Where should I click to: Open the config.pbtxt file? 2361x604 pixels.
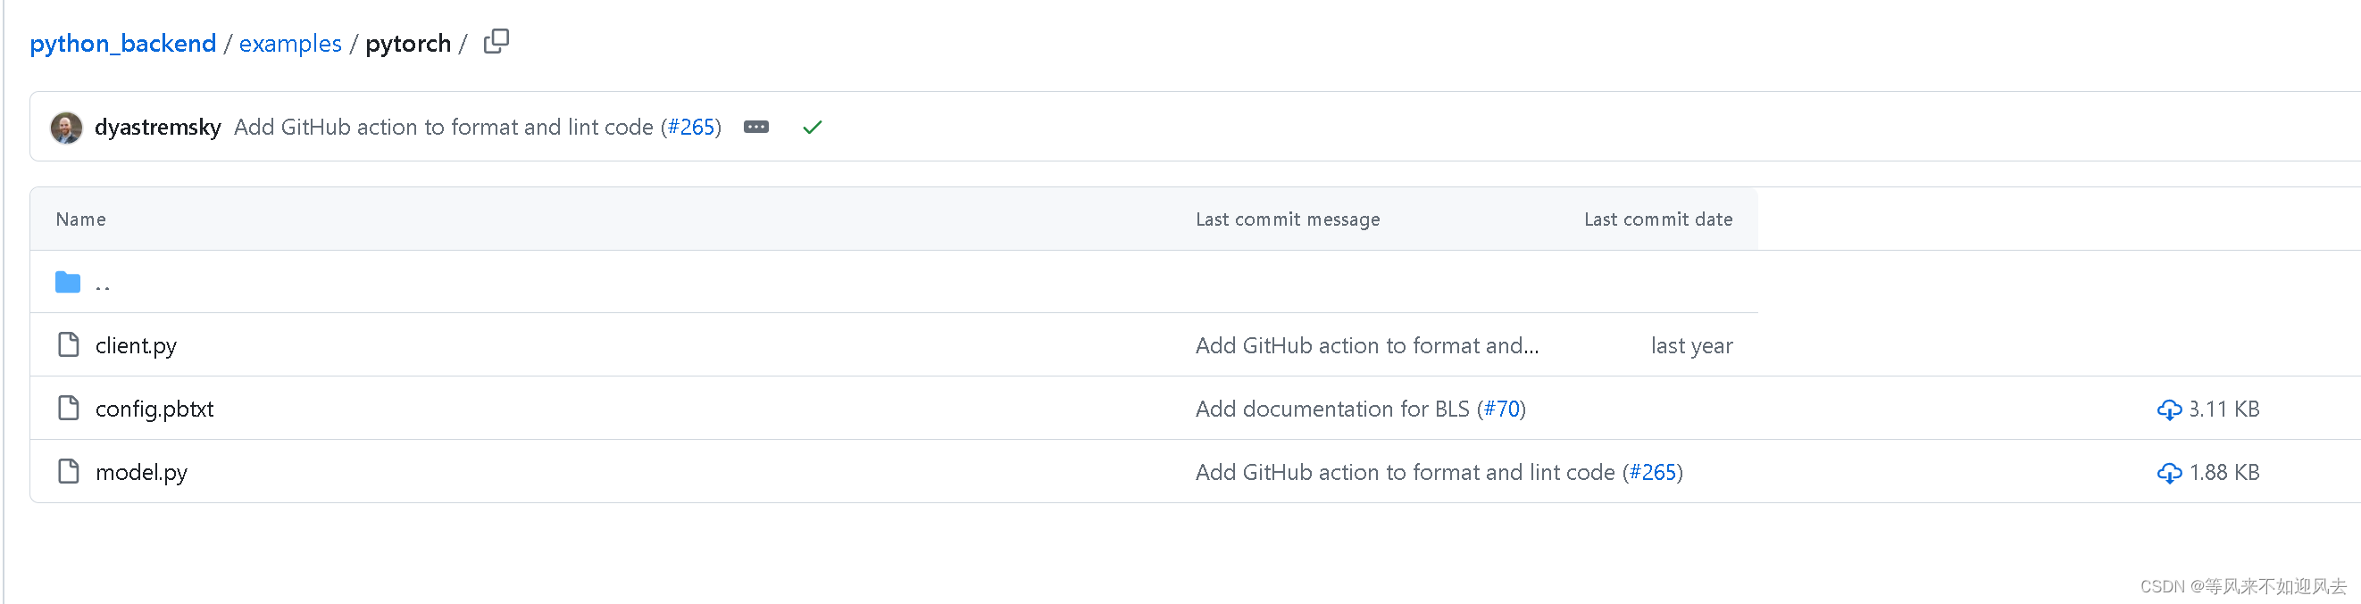point(154,410)
